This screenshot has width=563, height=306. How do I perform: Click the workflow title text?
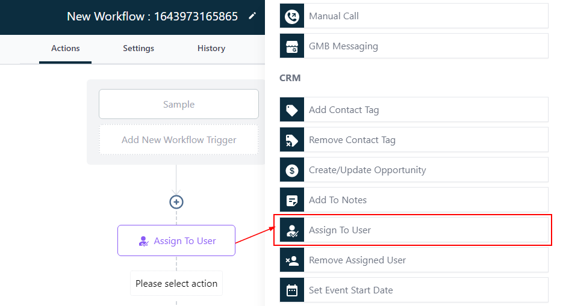click(152, 16)
